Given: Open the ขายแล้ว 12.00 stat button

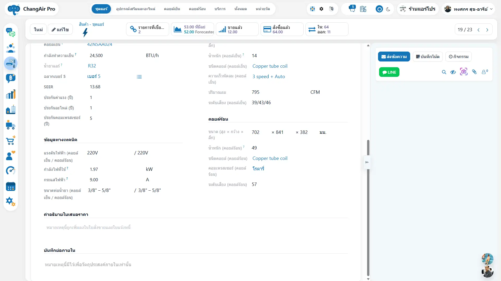Looking at the screenshot, I should [237, 29].
